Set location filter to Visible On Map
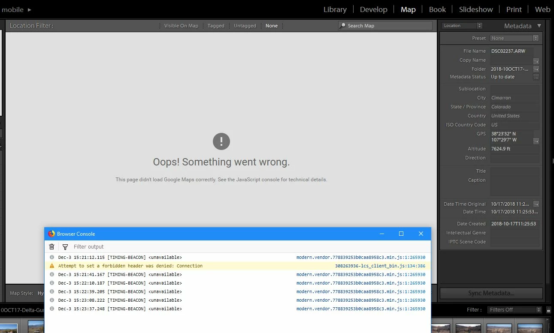 pyautogui.click(x=181, y=26)
